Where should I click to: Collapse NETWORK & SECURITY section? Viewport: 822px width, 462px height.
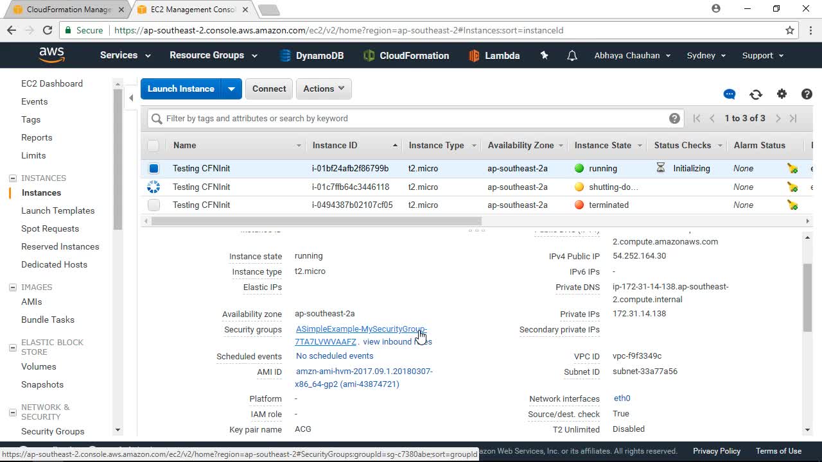[x=12, y=412]
